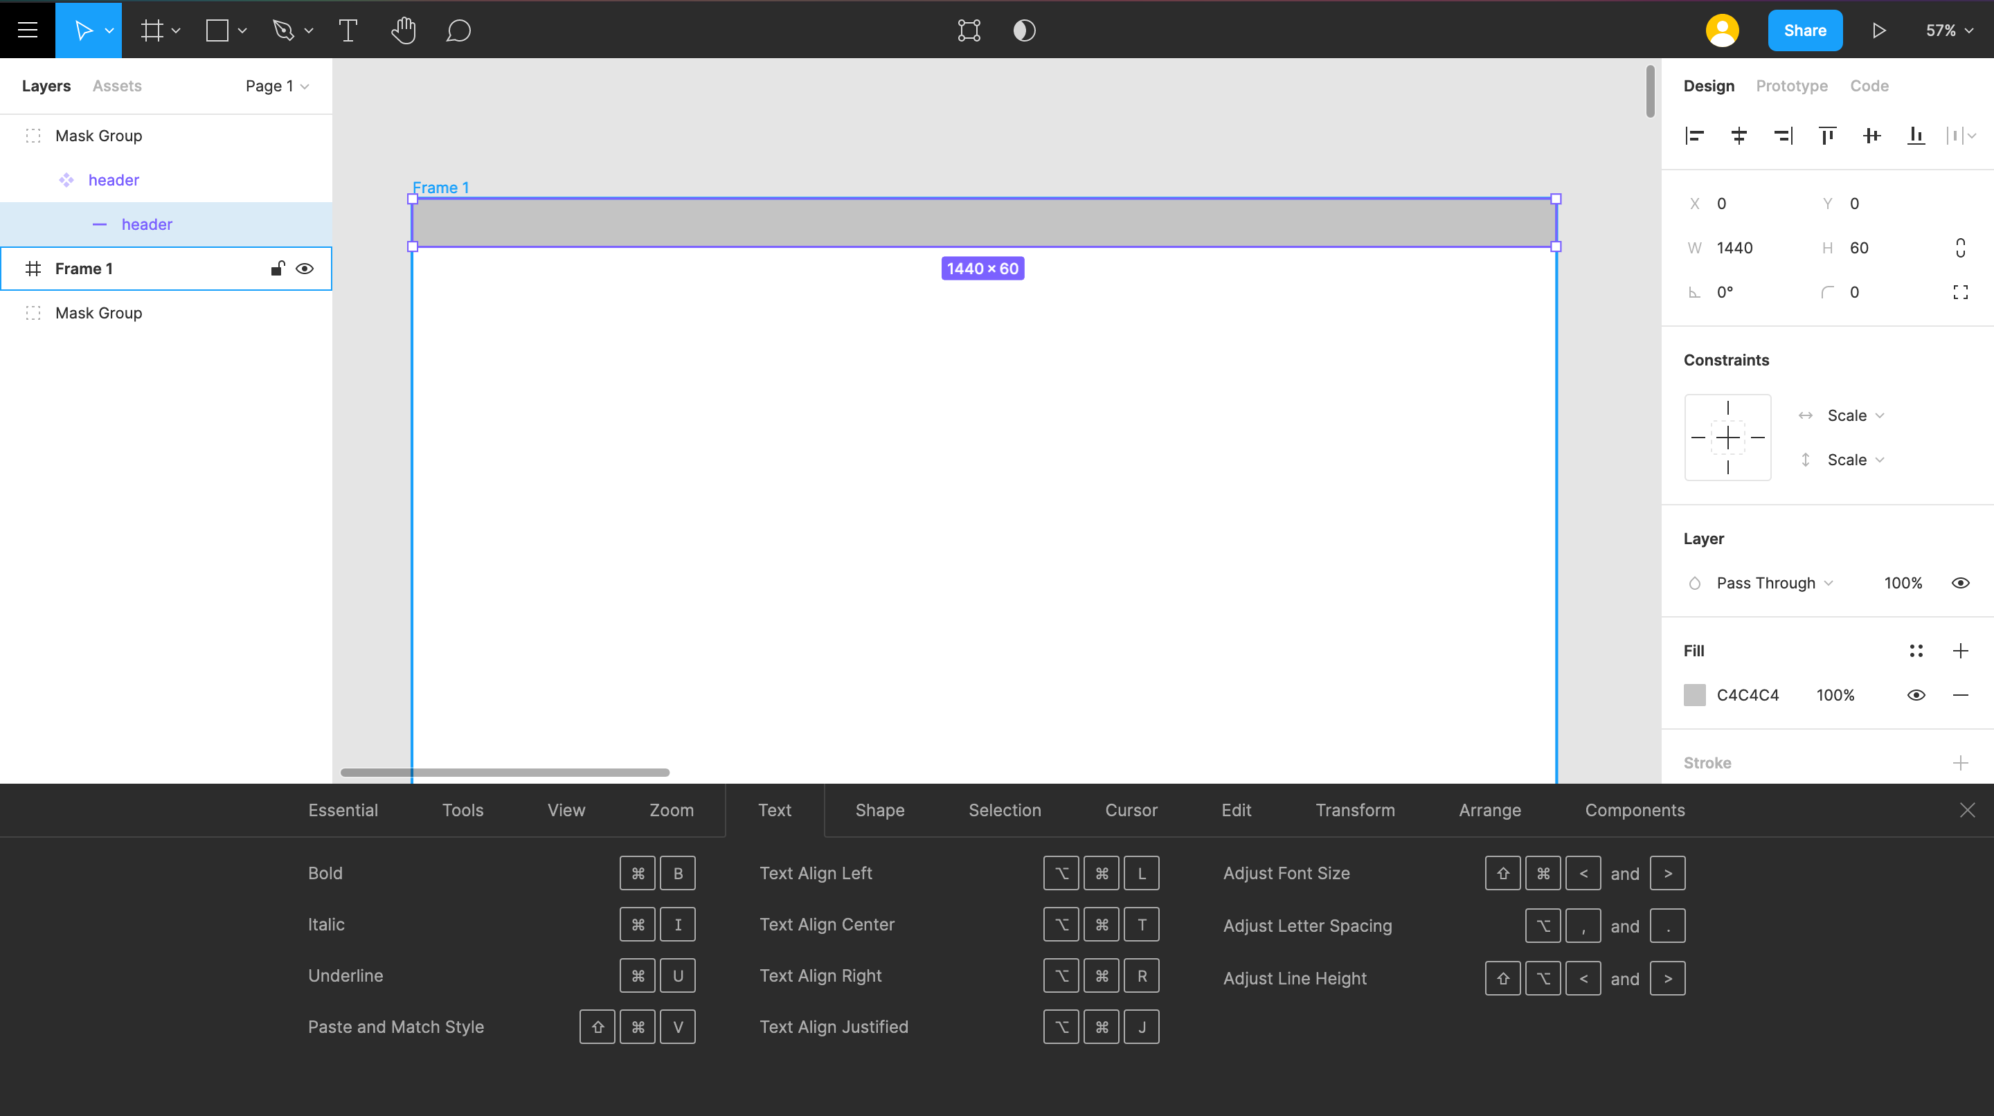
Task: Switch to the Prototype tab
Action: pos(1791,86)
